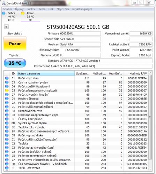This screenshot has width=156, height=174.
Task: Click the Přenosový režim SATA/300 field
Action: click(80, 50)
